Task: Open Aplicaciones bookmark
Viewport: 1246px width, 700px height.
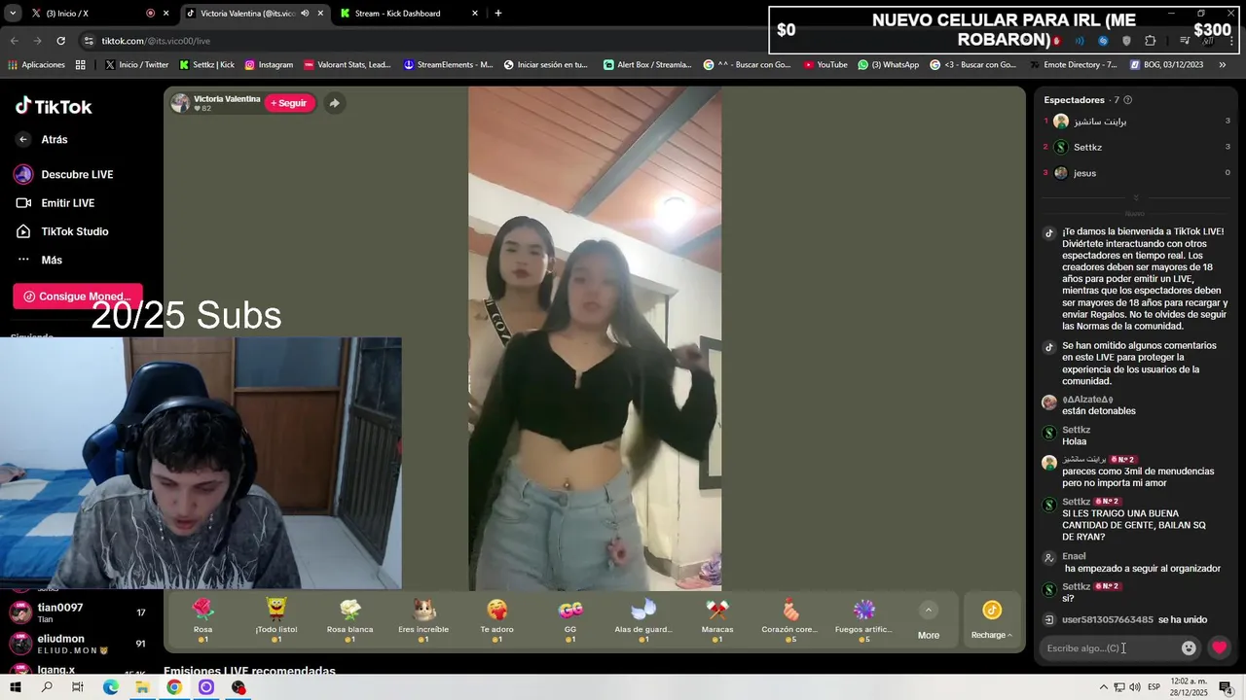Action: click(37, 65)
